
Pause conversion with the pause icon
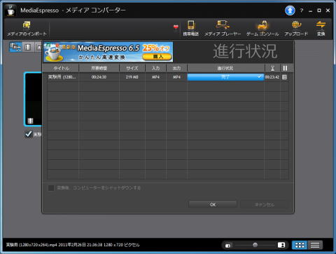(285, 68)
